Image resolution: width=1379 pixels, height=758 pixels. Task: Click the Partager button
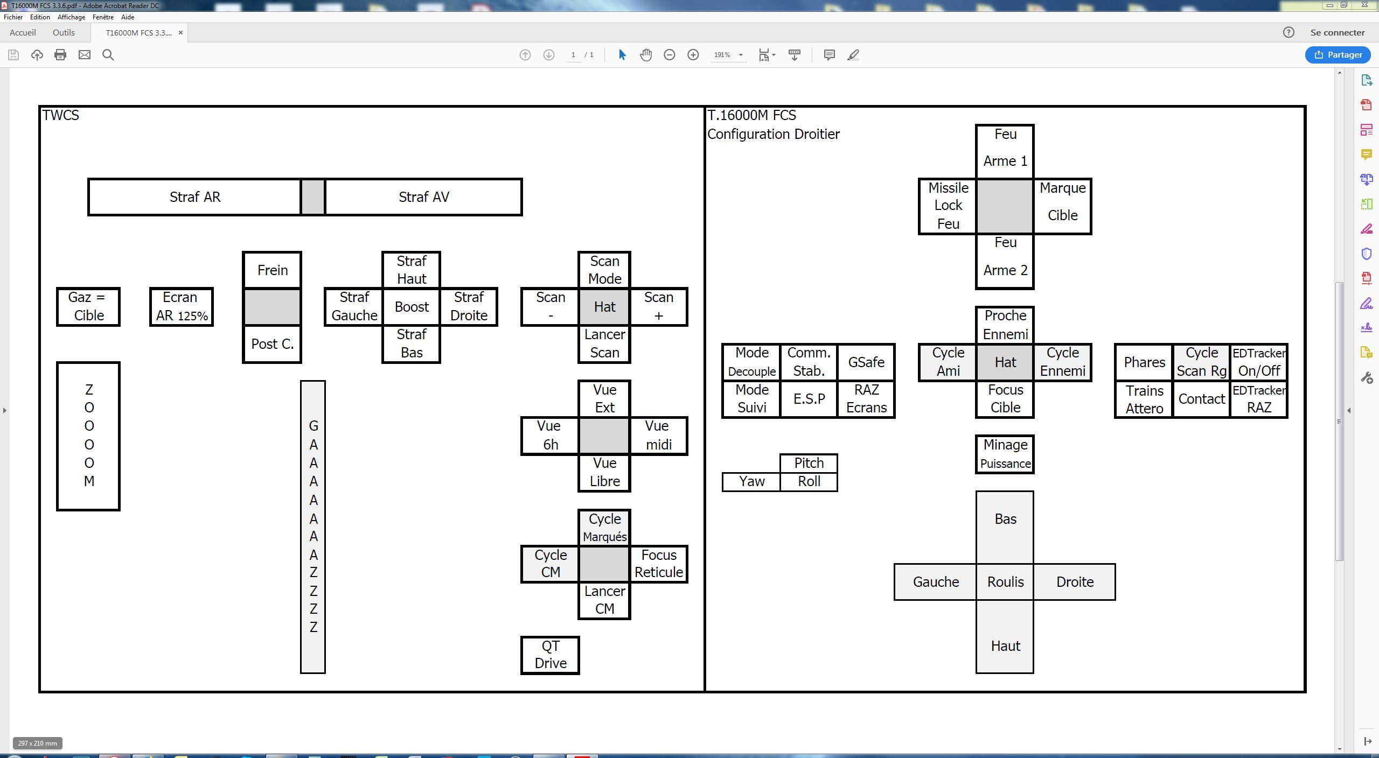(x=1338, y=54)
